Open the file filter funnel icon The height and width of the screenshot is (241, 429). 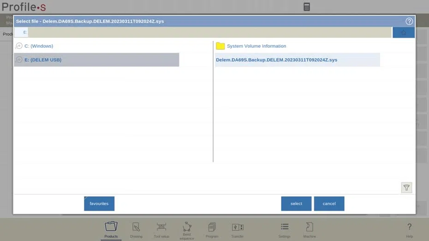click(x=406, y=188)
